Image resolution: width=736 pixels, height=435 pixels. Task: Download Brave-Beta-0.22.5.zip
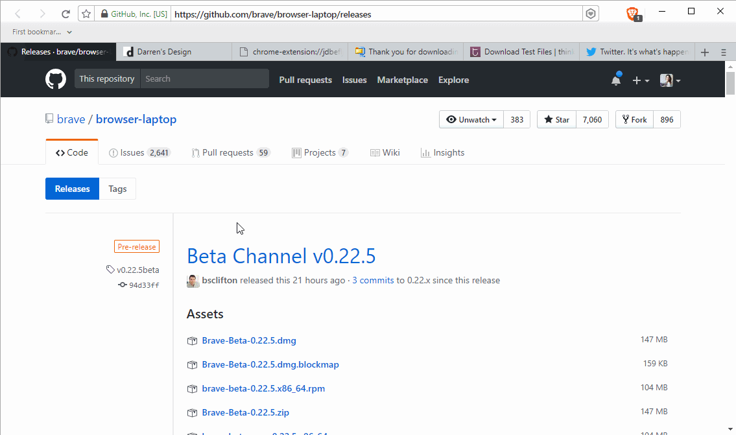[x=246, y=412]
